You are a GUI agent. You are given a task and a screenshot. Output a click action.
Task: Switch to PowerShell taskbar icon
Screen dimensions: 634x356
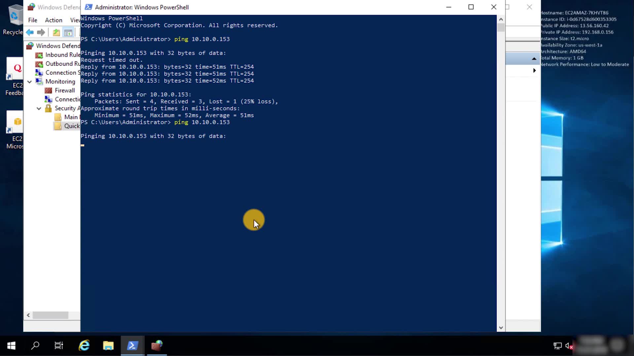click(x=132, y=345)
